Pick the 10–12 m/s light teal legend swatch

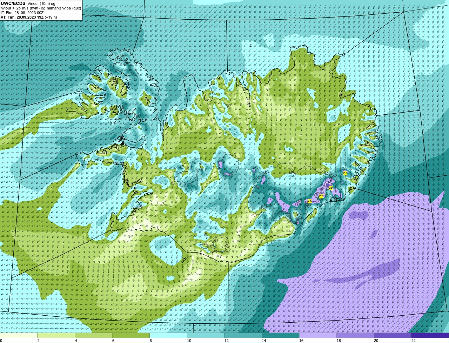(x=206, y=335)
